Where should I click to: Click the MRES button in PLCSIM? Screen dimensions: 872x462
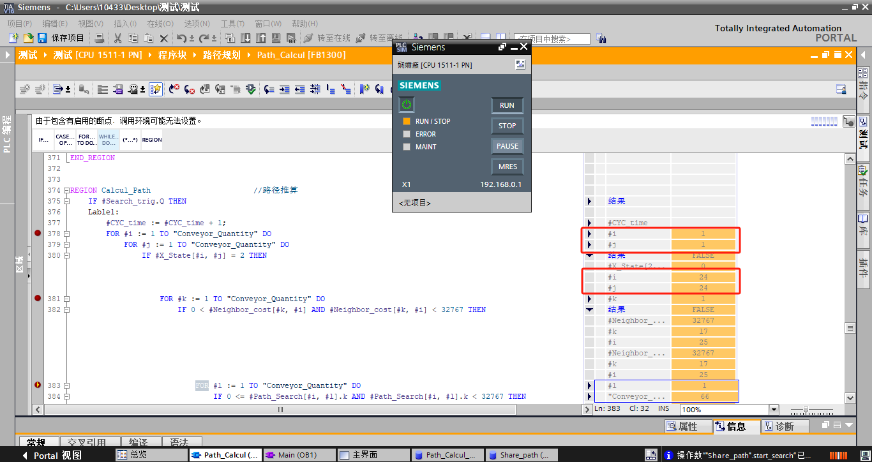(x=507, y=167)
